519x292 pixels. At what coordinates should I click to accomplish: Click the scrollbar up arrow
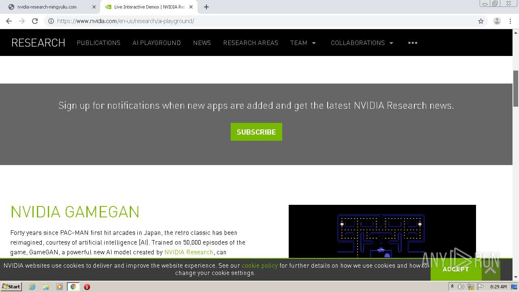(516, 32)
